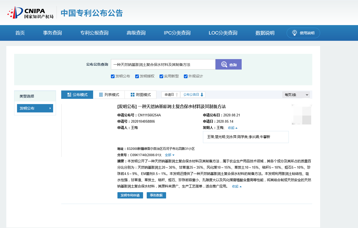Click the 查询 search button
The height and width of the screenshot is (228, 358).
tap(229, 64)
